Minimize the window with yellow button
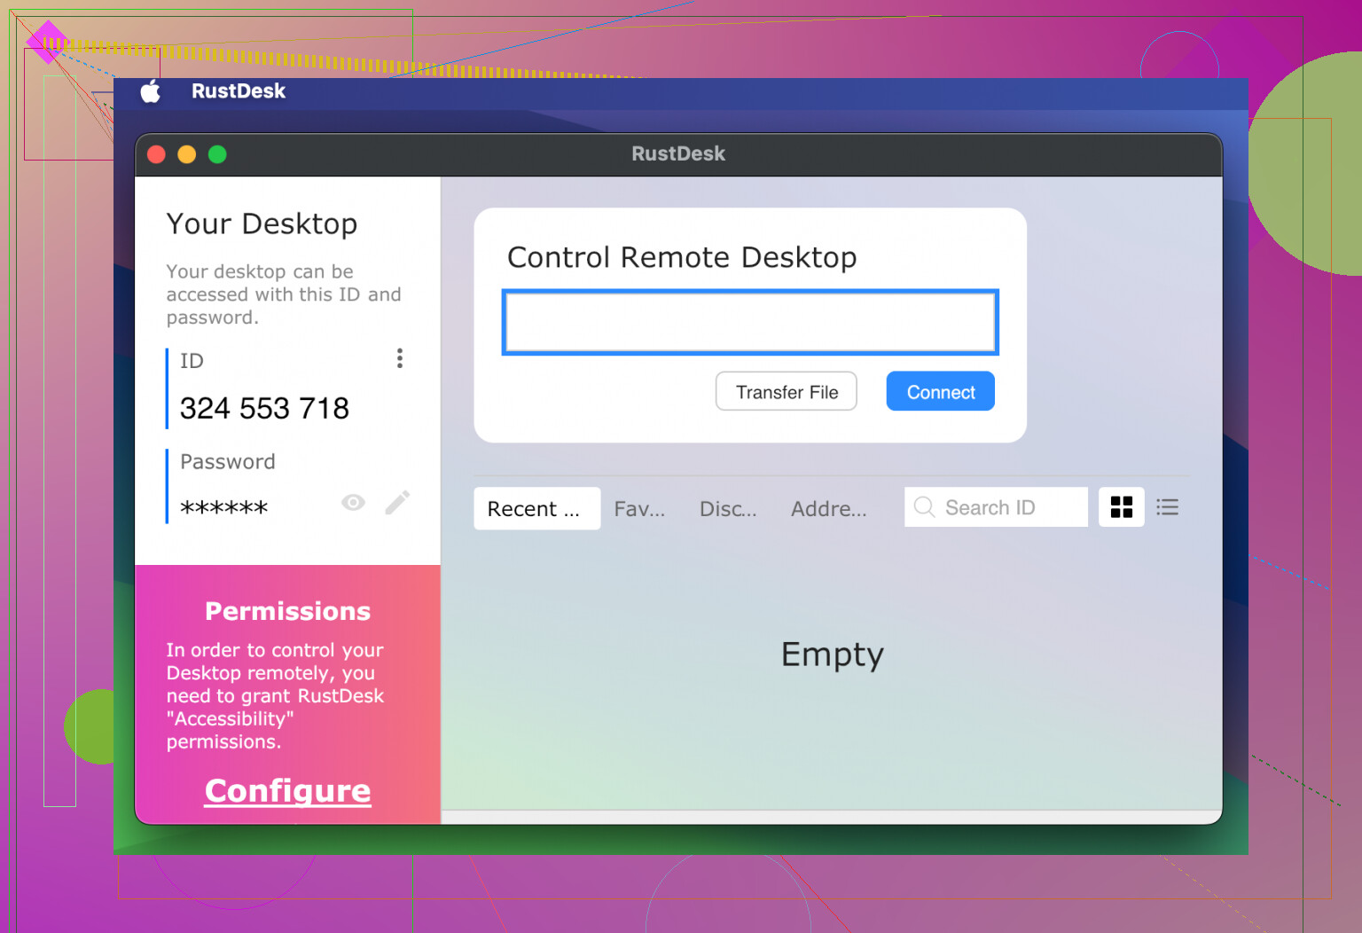The width and height of the screenshot is (1362, 933). (187, 154)
